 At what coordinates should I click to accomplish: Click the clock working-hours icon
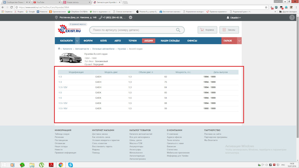pyautogui.click(x=131, y=17)
